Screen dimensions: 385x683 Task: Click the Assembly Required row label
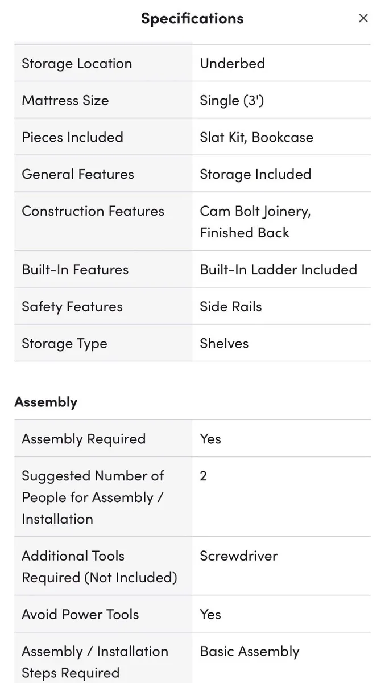tap(84, 439)
